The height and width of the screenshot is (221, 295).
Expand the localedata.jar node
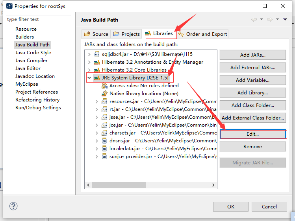click(x=97, y=149)
